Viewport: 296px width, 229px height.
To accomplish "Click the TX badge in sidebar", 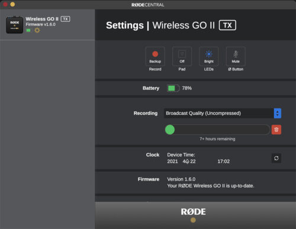I will (x=65, y=19).
